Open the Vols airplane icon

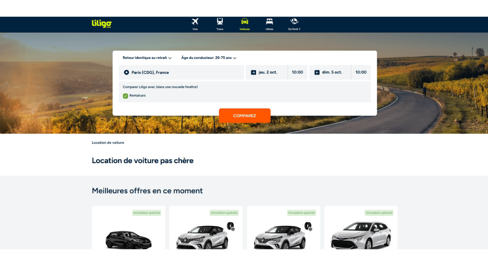point(195,22)
